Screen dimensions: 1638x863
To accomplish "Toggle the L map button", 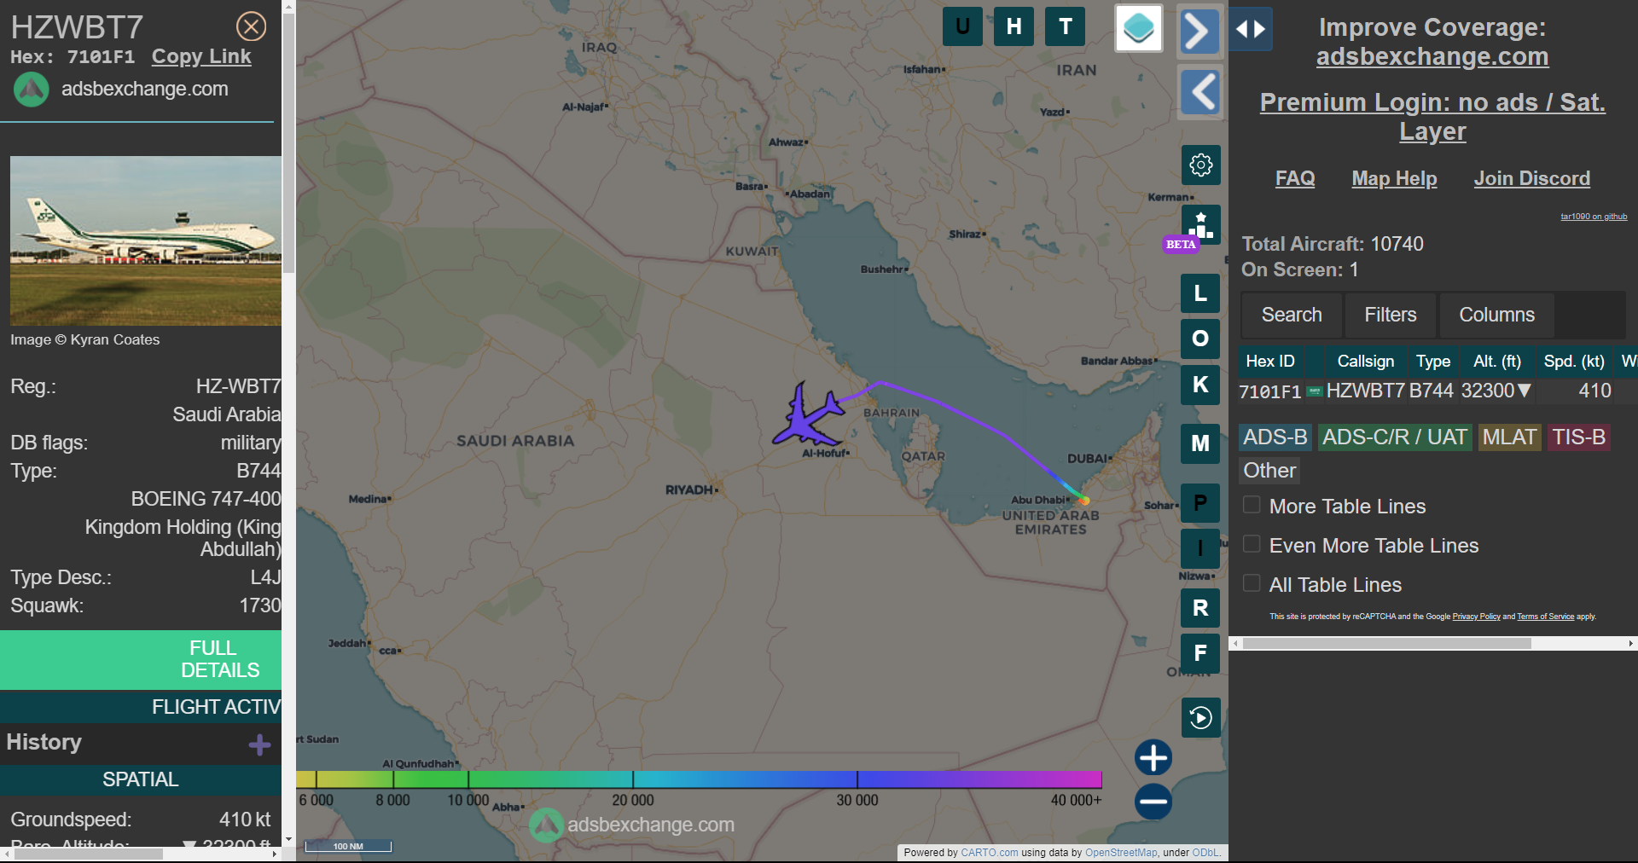I will point(1200,293).
